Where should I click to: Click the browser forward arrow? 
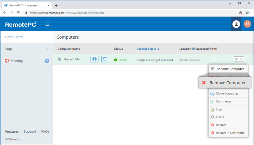tap(11, 13)
